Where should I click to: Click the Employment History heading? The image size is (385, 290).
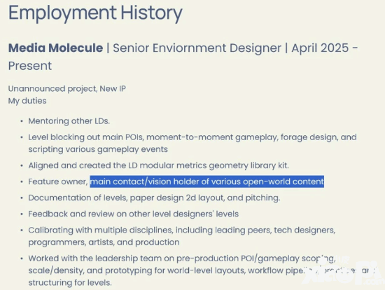click(x=95, y=13)
